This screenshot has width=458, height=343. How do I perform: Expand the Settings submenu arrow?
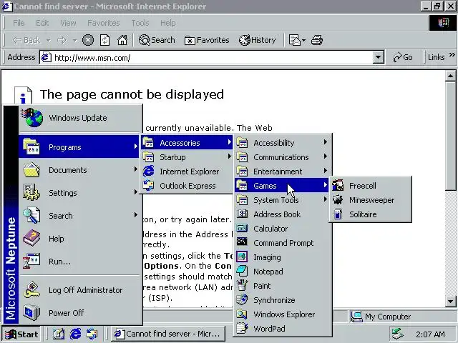tap(135, 192)
